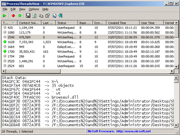Click horizontal scrollbar right arrow
Viewport: 180px width, 135px height.
coord(172,71)
